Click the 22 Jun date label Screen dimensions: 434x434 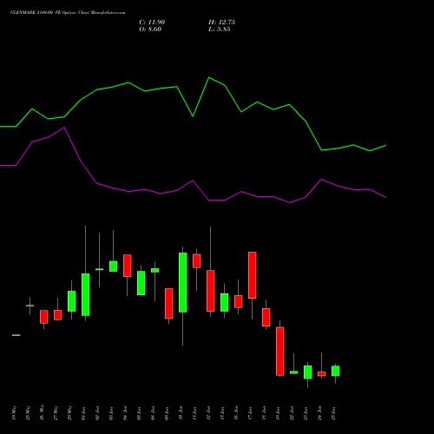tap(293, 413)
